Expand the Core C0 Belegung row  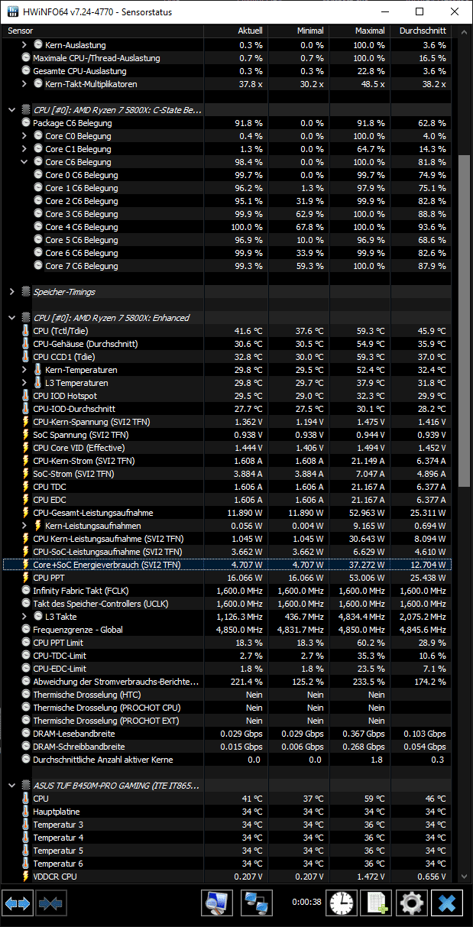pos(24,136)
